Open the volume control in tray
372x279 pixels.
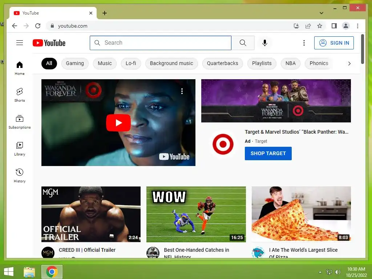[x=337, y=272]
